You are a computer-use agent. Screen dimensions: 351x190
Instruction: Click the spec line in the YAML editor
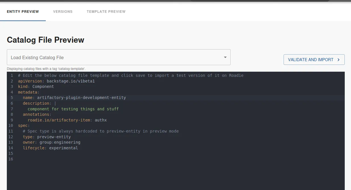pos(22,125)
